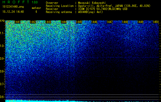Click the 1441 time marker
This screenshot has width=161, height=102.
[18, 22]
